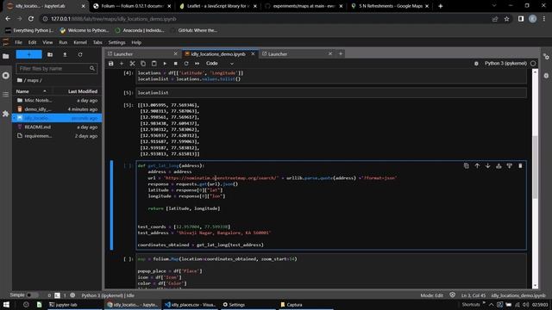The width and height of the screenshot is (552, 310).
Task: Refresh the file browser list
Action: click(80, 54)
